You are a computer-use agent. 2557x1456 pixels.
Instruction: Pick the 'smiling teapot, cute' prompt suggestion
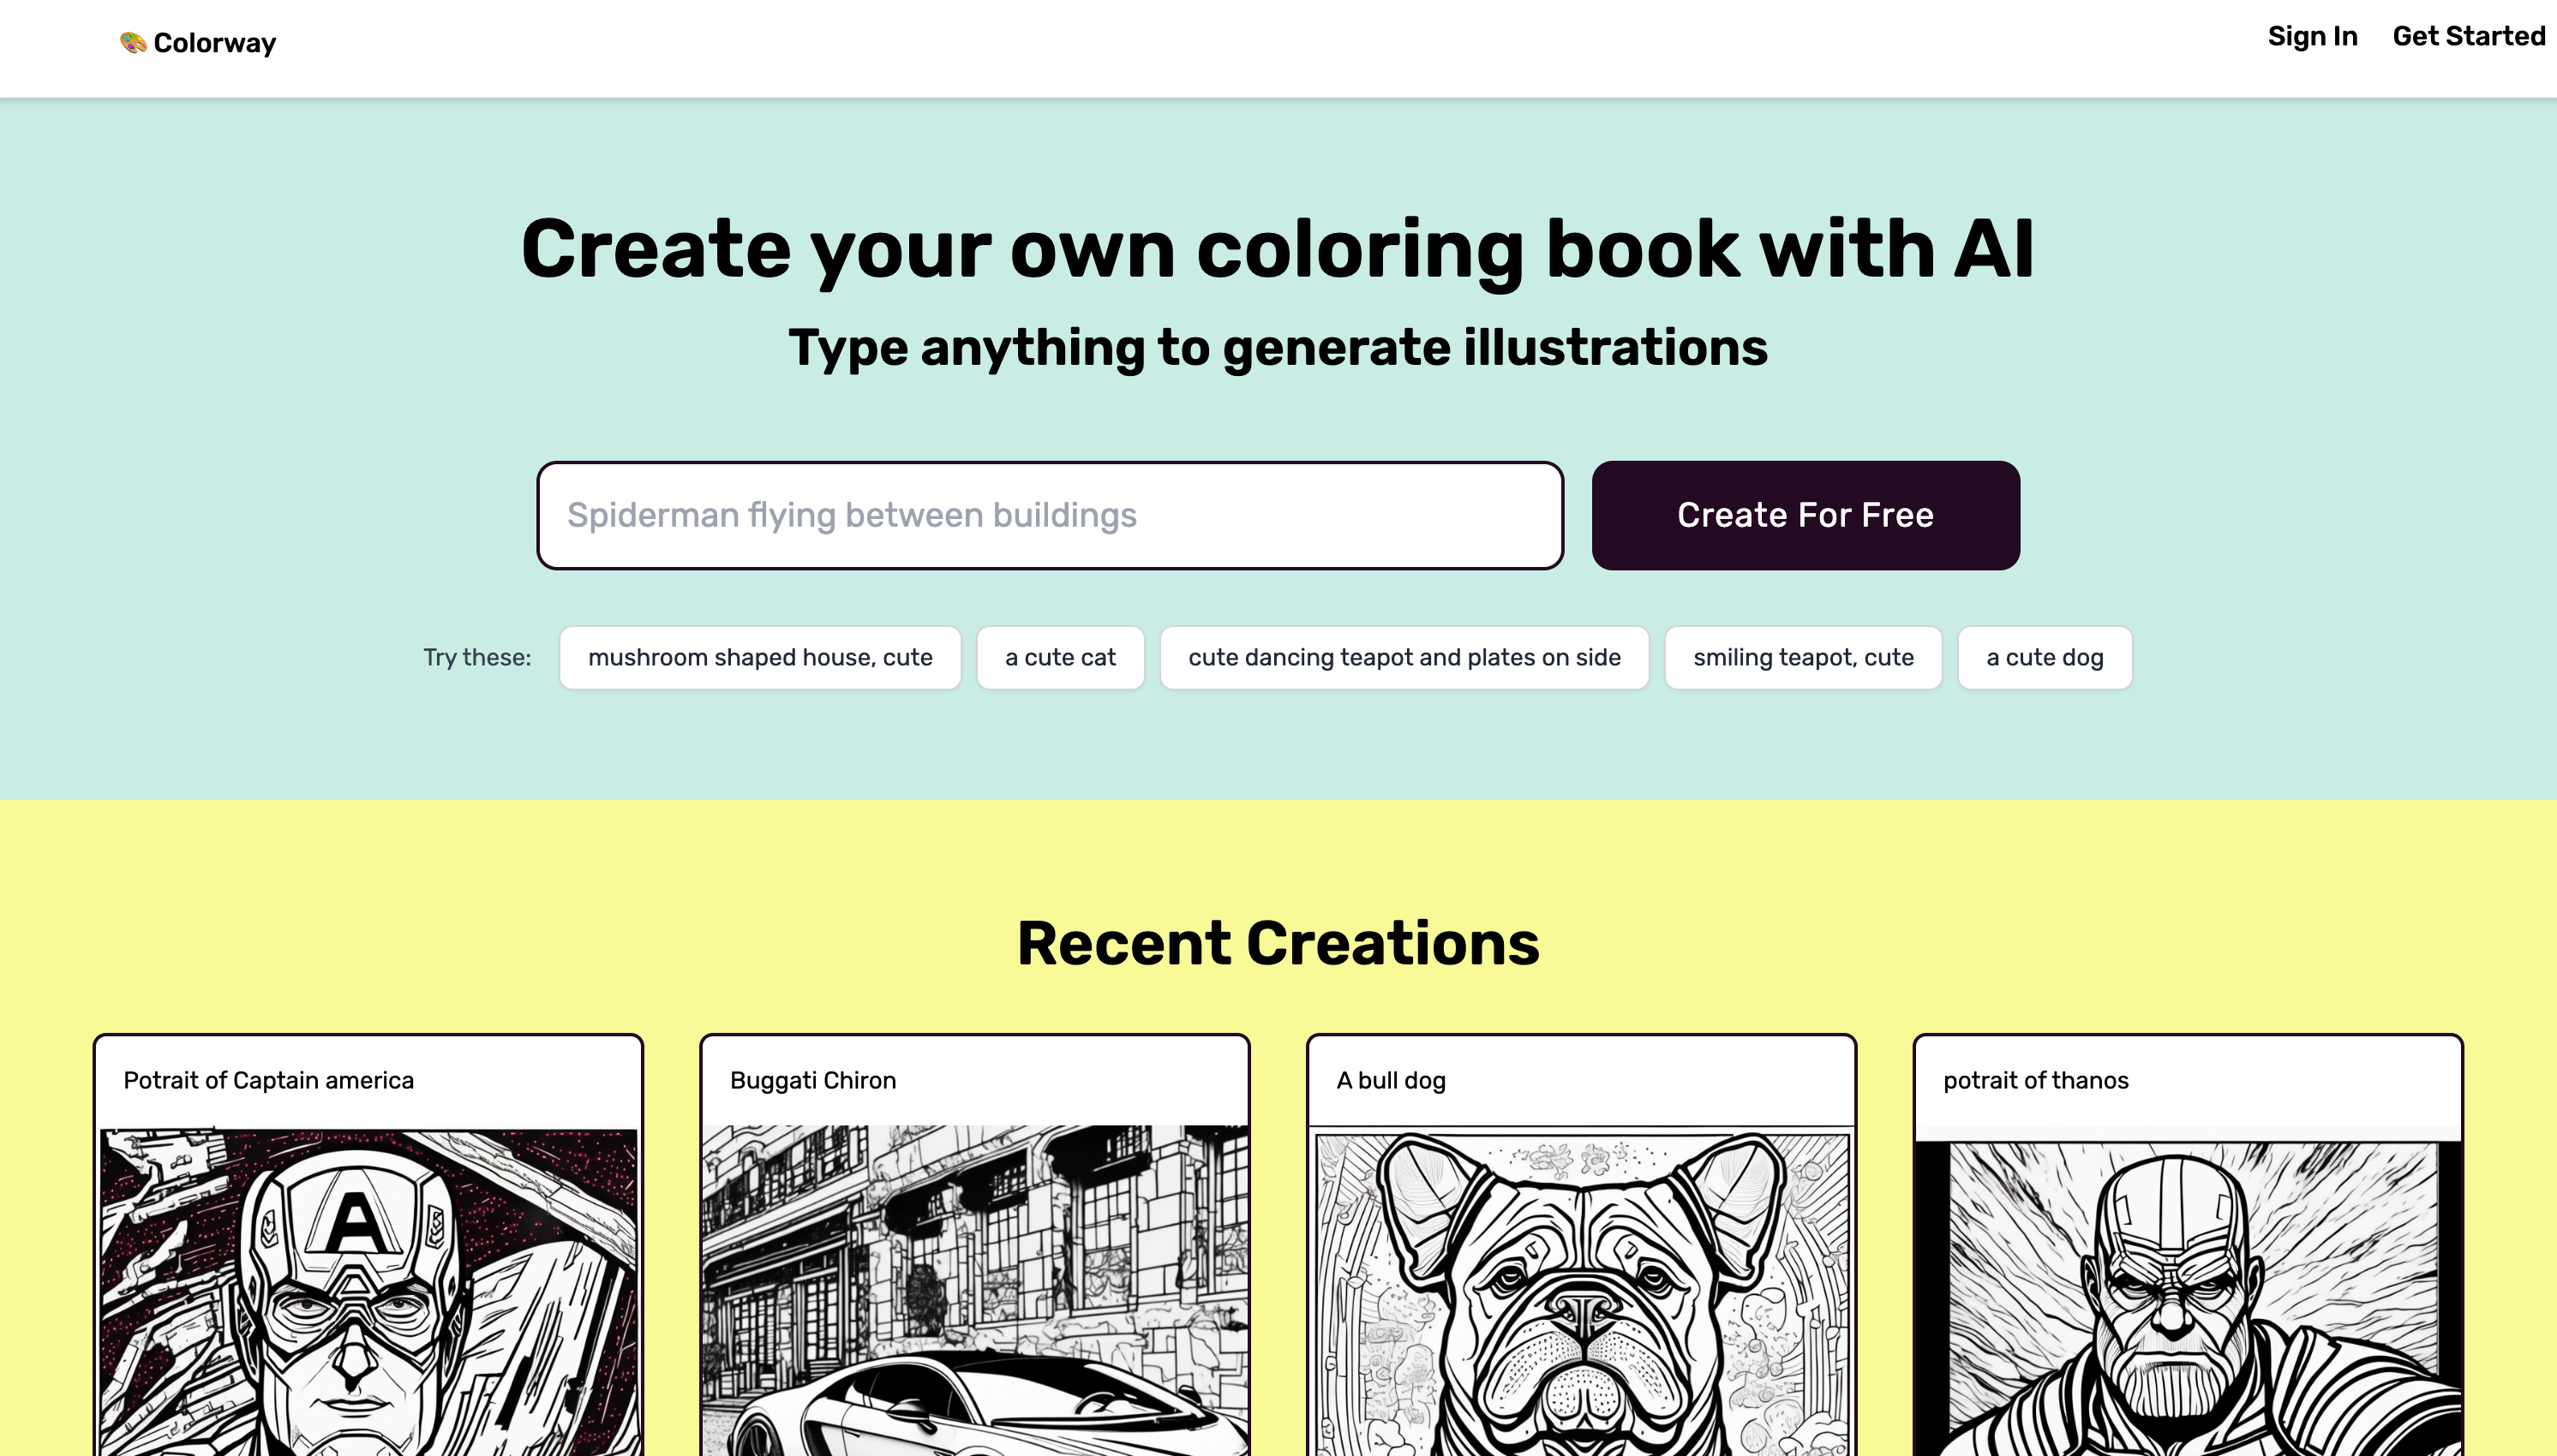click(x=1803, y=657)
